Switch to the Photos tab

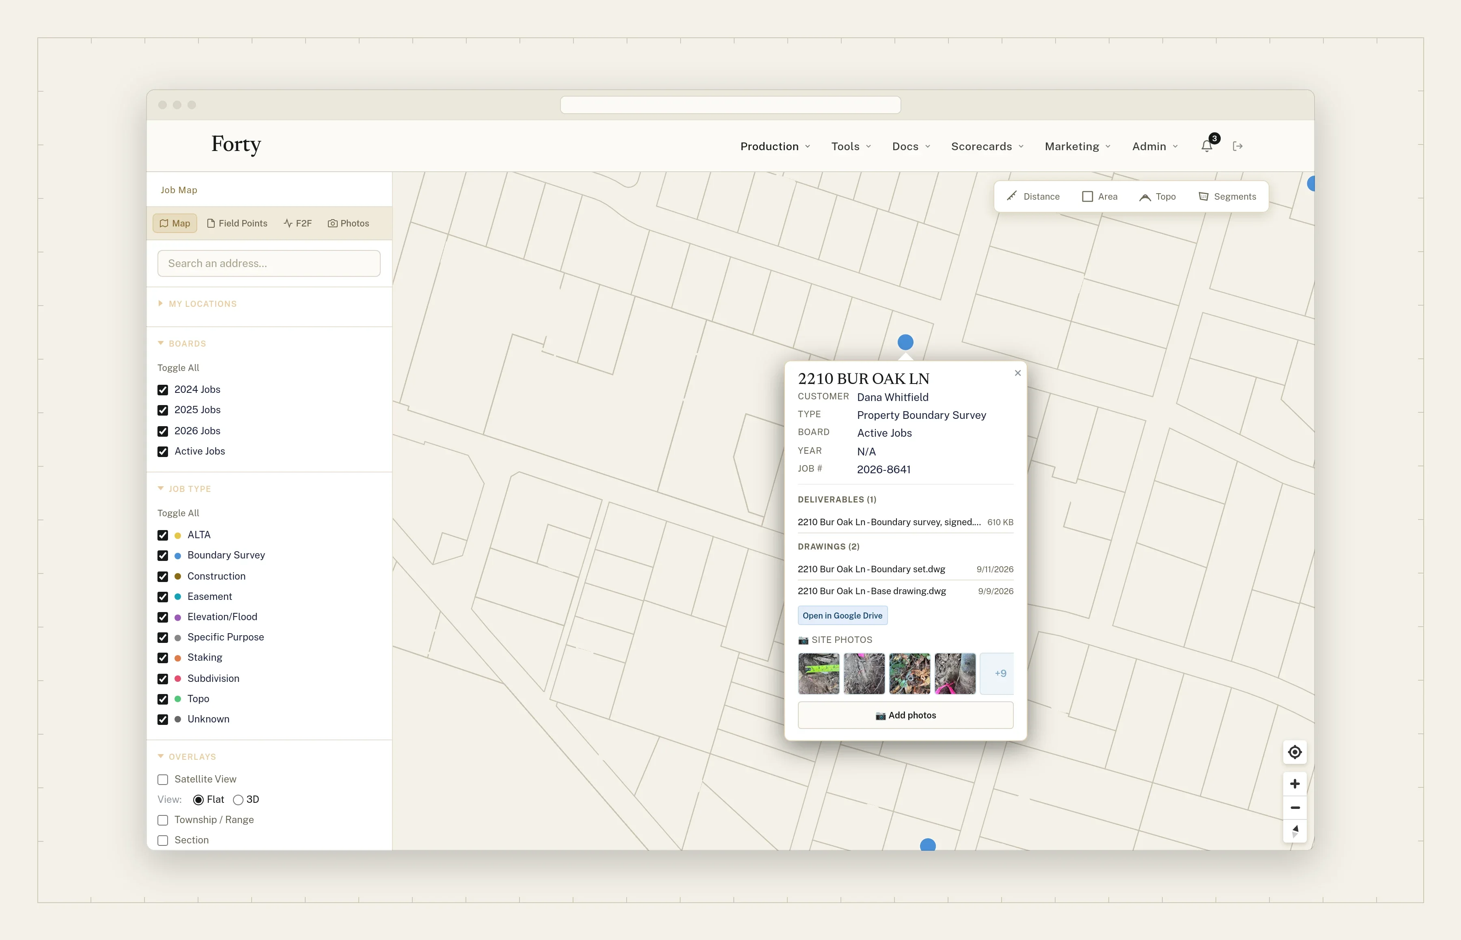tap(349, 223)
